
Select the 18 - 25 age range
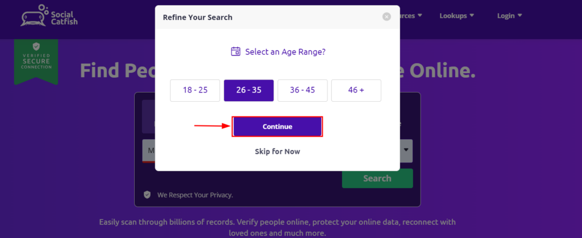(195, 90)
